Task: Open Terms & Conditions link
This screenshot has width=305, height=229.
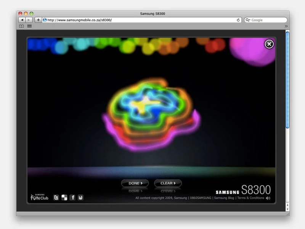Action: [x=250, y=198]
